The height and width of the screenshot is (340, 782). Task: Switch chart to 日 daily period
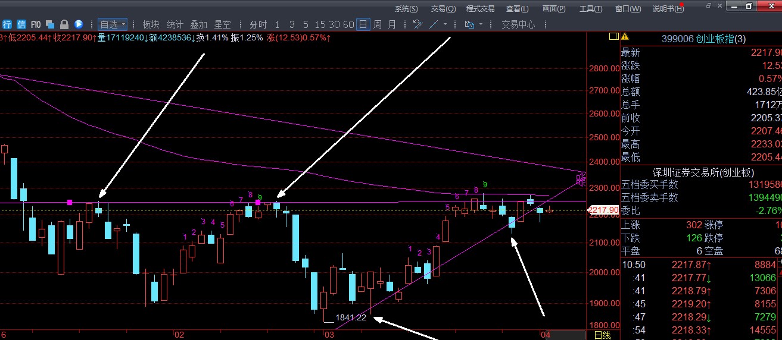tap(363, 24)
